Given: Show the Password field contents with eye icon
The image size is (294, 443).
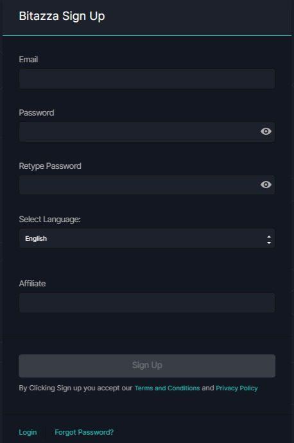Looking at the screenshot, I should 266,132.
